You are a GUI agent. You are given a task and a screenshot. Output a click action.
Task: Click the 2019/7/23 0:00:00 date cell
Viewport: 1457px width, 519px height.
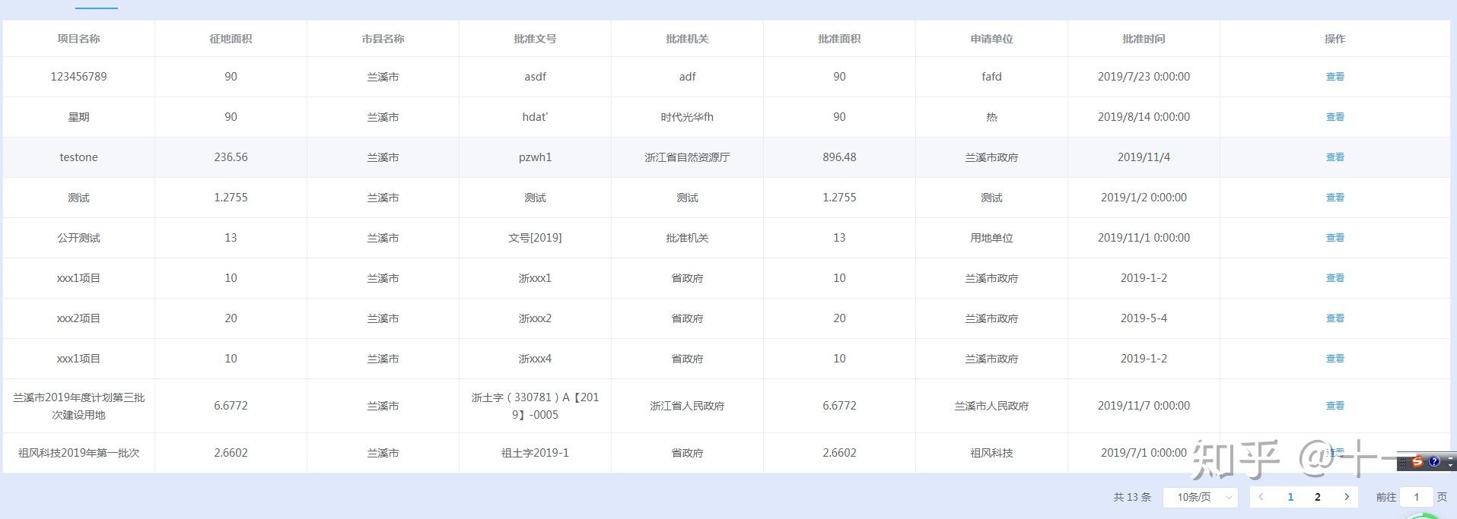(1144, 77)
